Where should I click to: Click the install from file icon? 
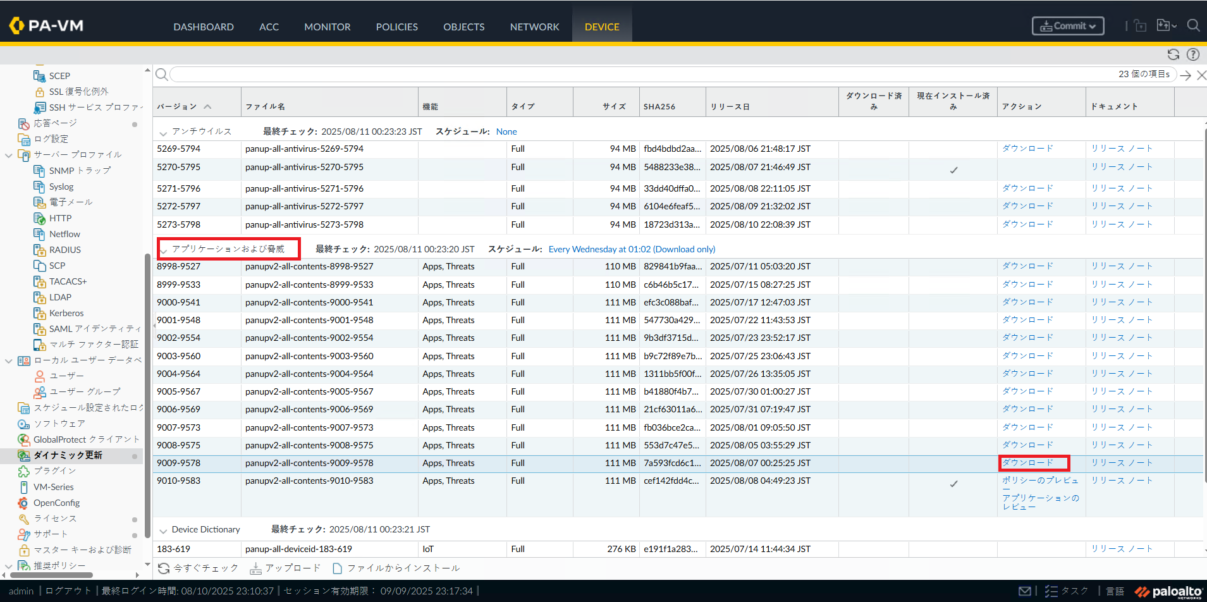338,568
